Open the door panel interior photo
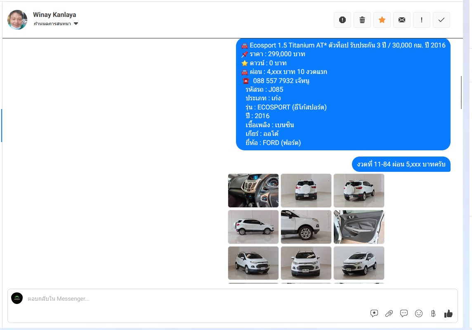The width and height of the screenshot is (472, 330). click(359, 227)
